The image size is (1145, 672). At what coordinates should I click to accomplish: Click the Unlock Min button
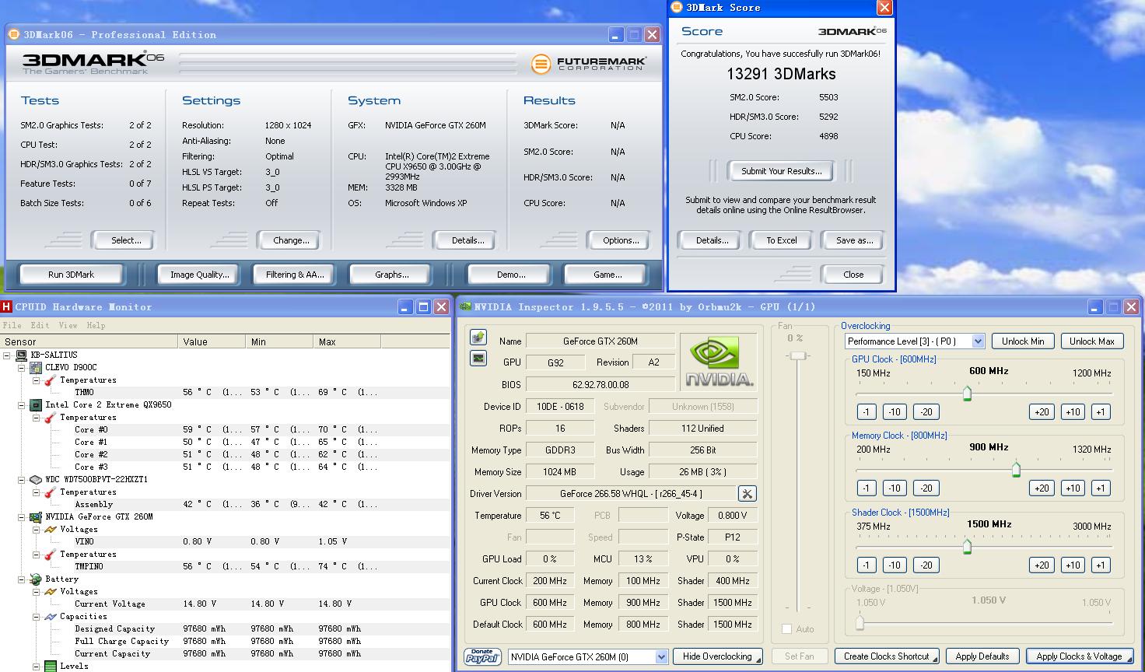(x=1023, y=341)
